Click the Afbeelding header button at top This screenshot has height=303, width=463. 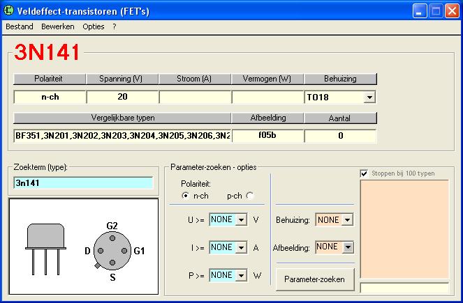(x=267, y=118)
